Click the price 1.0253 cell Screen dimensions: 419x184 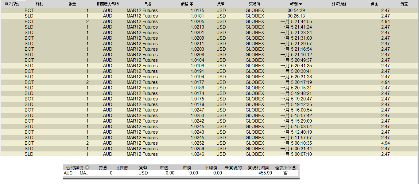(x=197, y=115)
